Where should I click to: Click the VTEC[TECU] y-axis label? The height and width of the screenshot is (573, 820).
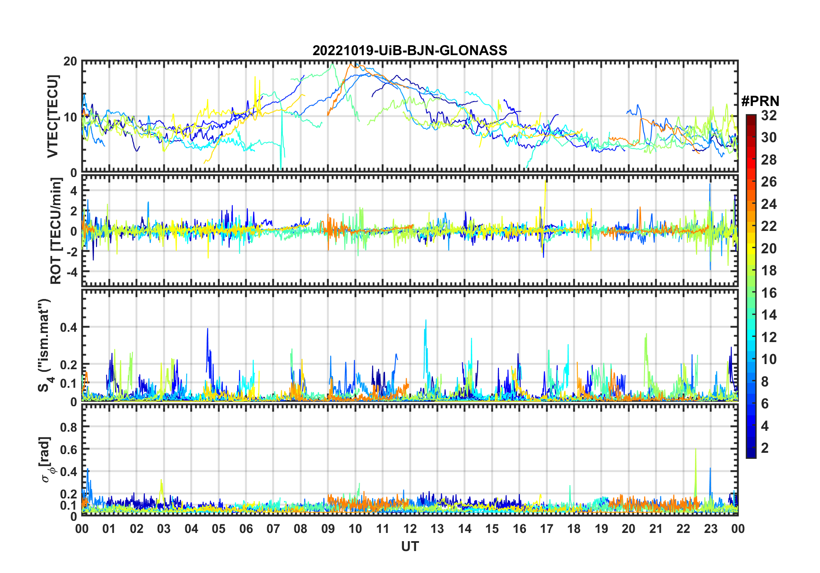tap(53, 116)
